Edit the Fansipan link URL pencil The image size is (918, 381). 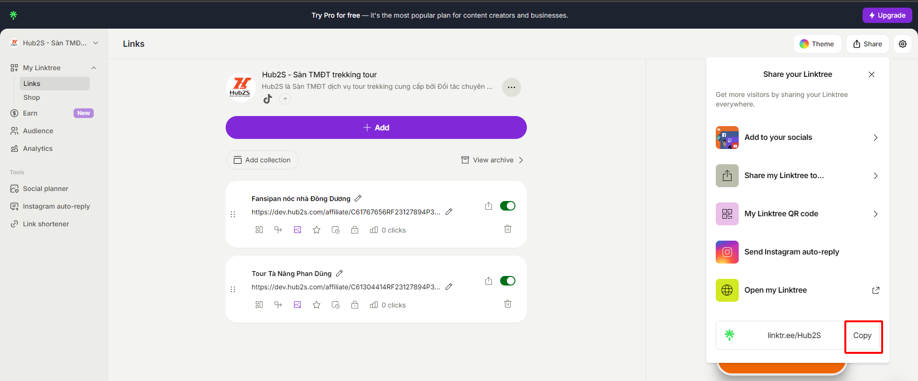click(x=449, y=212)
